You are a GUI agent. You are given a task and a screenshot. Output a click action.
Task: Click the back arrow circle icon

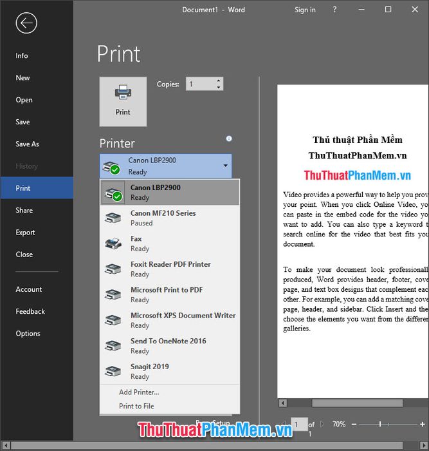[x=26, y=23]
